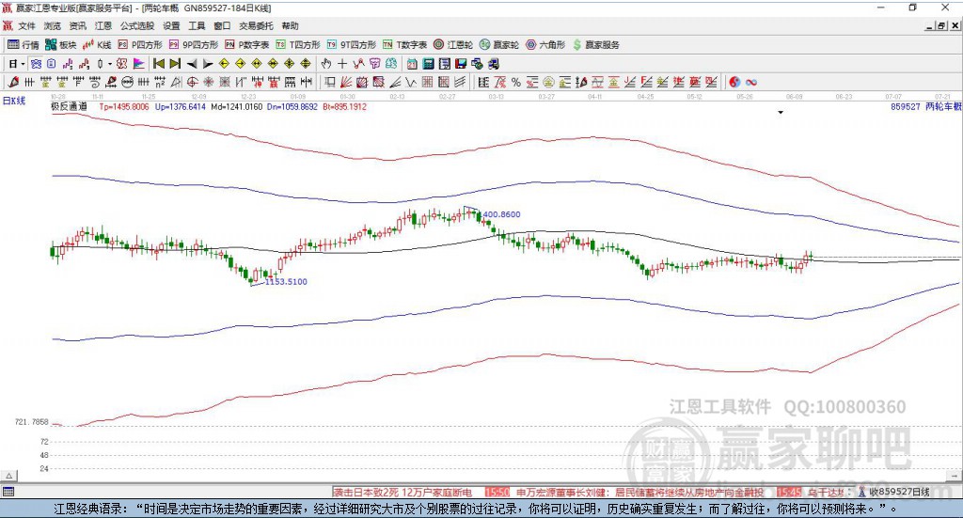Click the pink flag chart icon
This screenshot has height=518, width=963.
pos(139,64)
